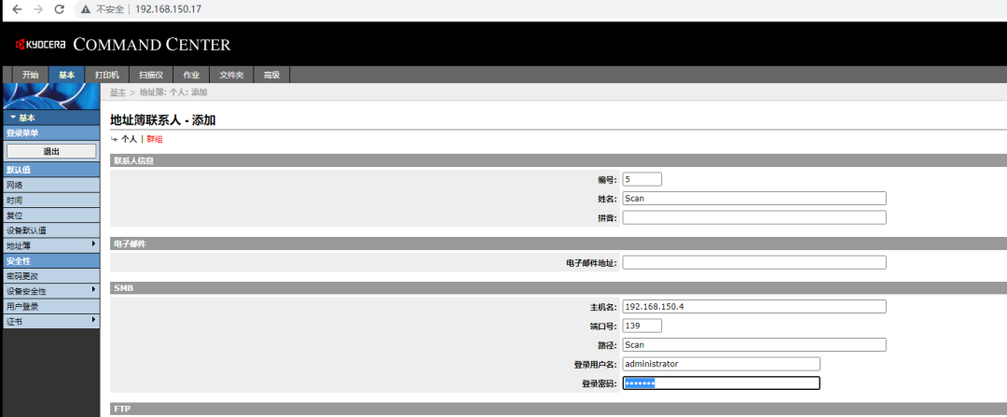Click the 联系人信息 section header
1007x417 pixels.
559,160
